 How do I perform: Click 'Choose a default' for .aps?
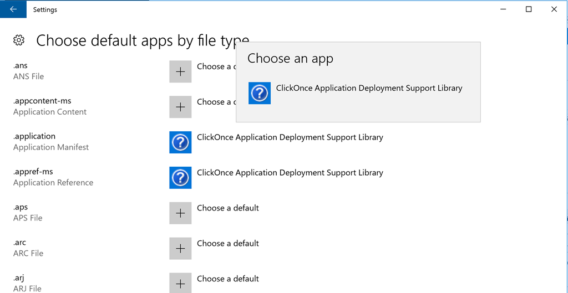click(x=228, y=208)
